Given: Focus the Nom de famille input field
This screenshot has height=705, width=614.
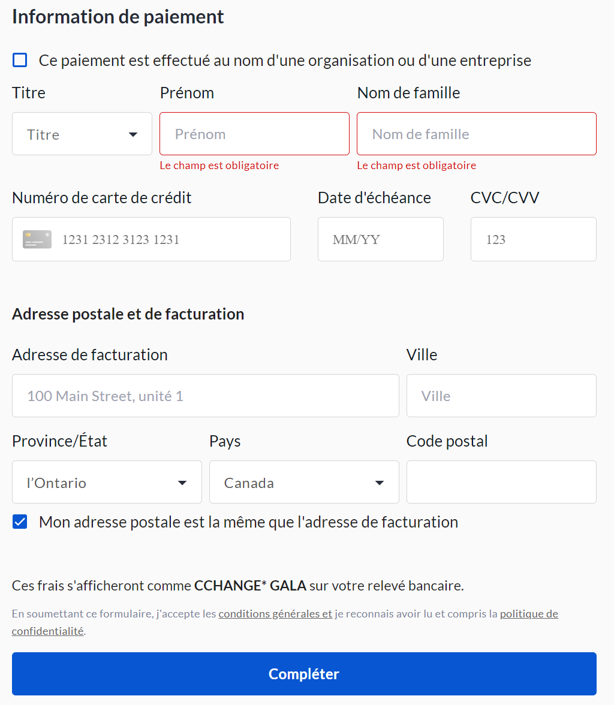Looking at the screenshot, I should point(476,134).
